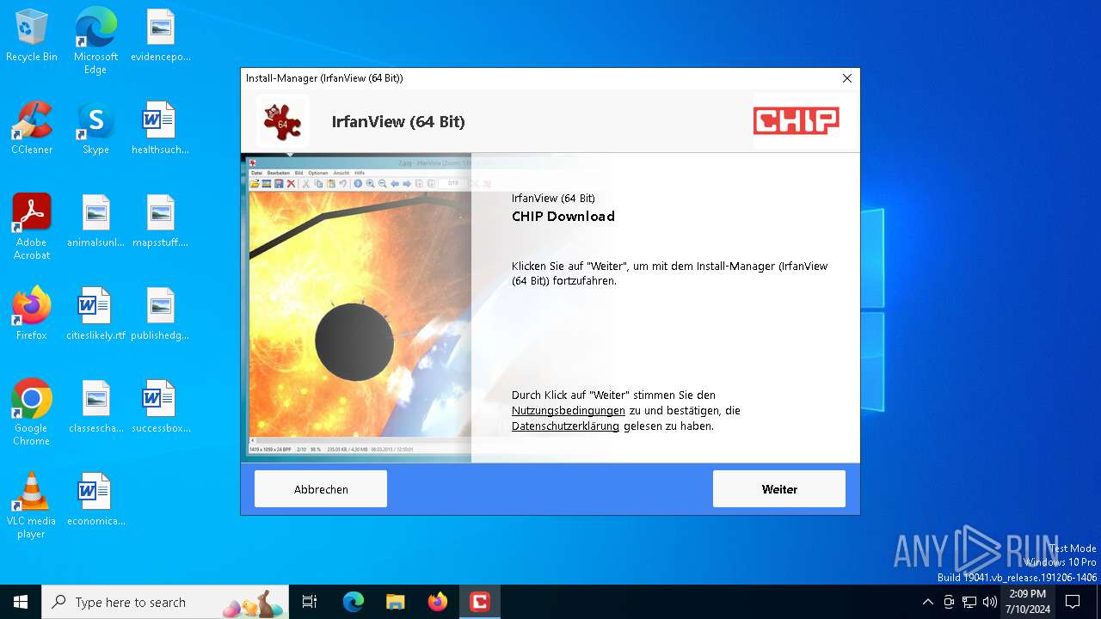Click the Weiter button
The width and height of the screenshot is (1101, 619).
(x=778, y=489)
